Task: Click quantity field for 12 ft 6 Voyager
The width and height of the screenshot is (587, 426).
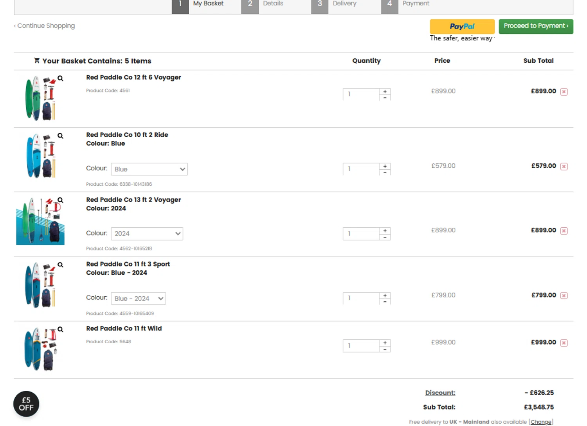Action: 361,94
